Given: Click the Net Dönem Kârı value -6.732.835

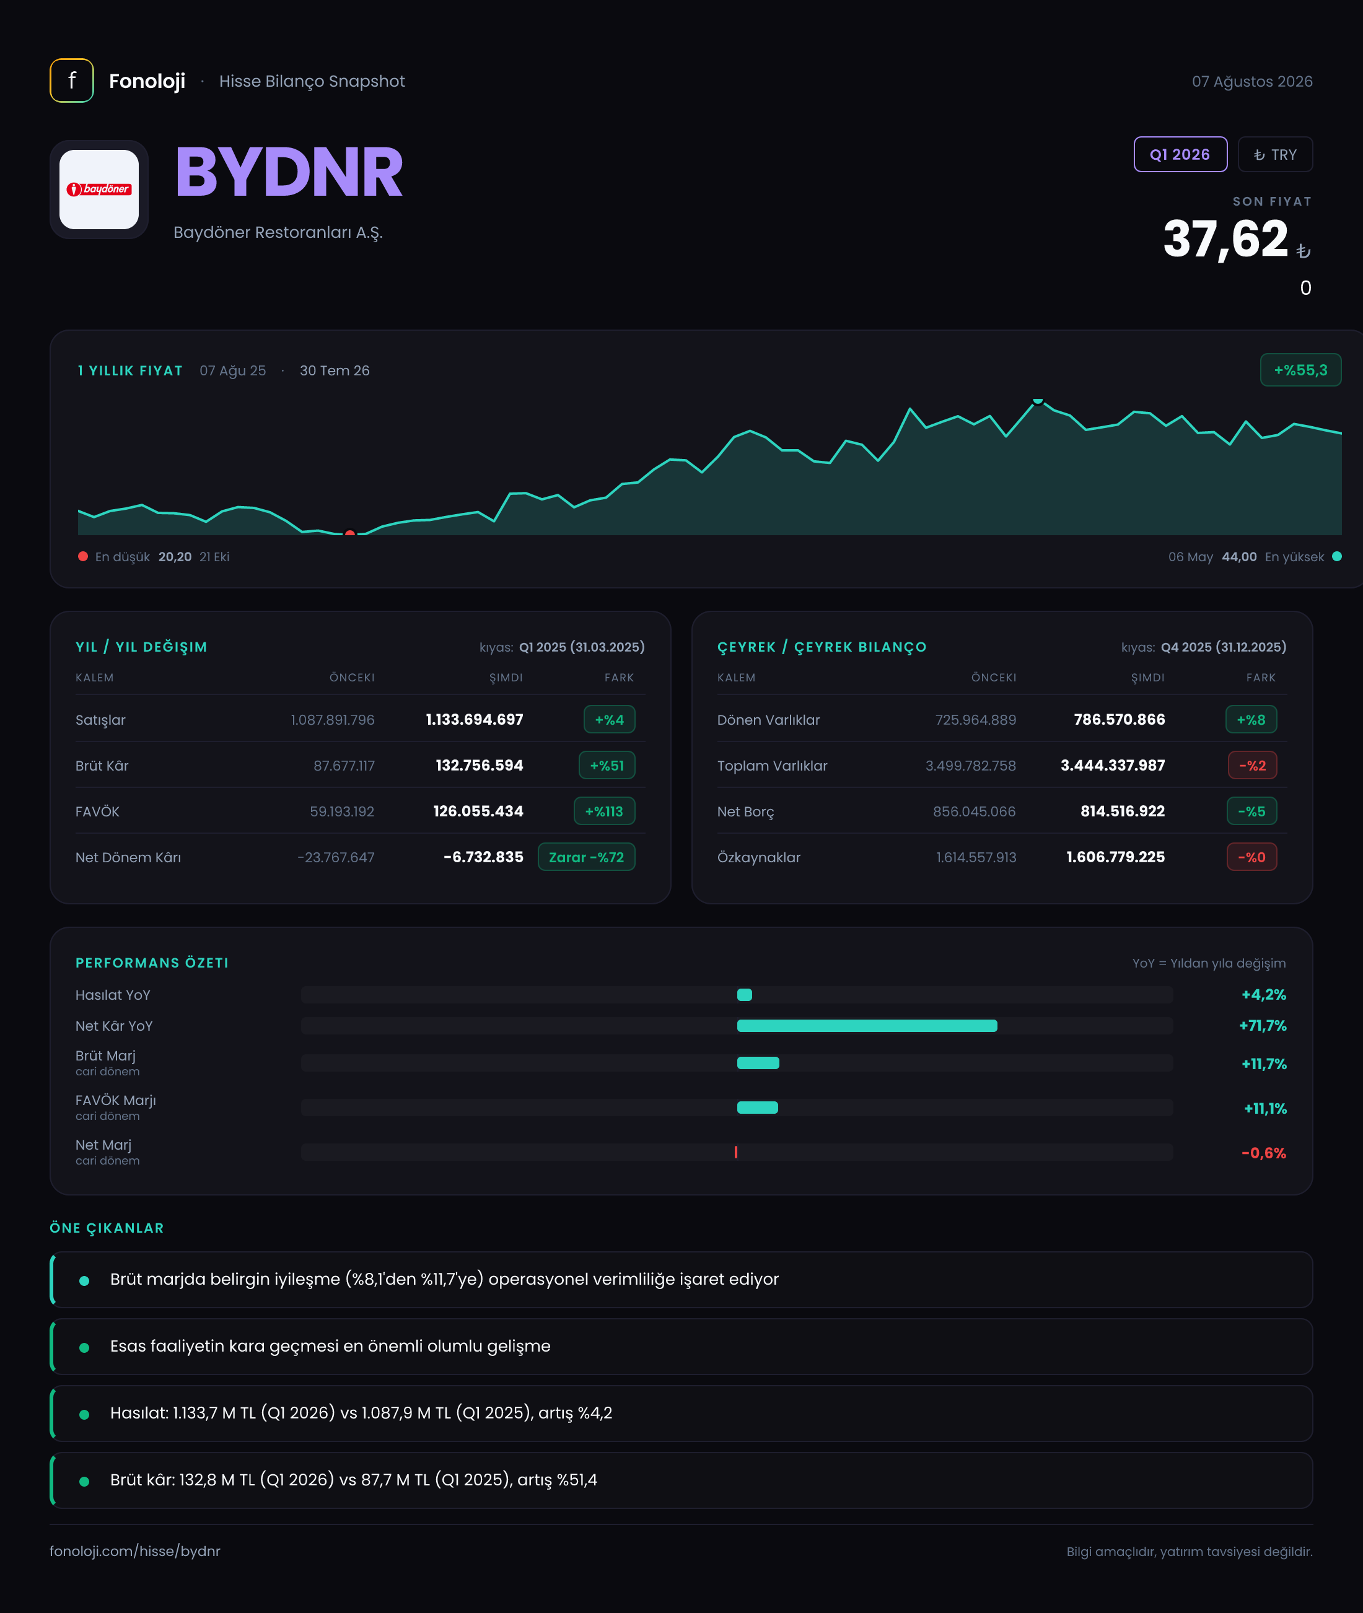Looking at the screenshot, I should click(483, 857).
